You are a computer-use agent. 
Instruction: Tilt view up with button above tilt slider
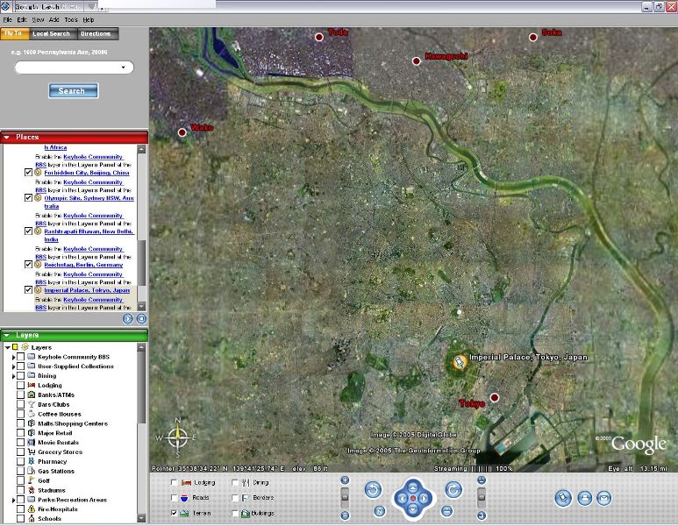[x=482, y=480]
